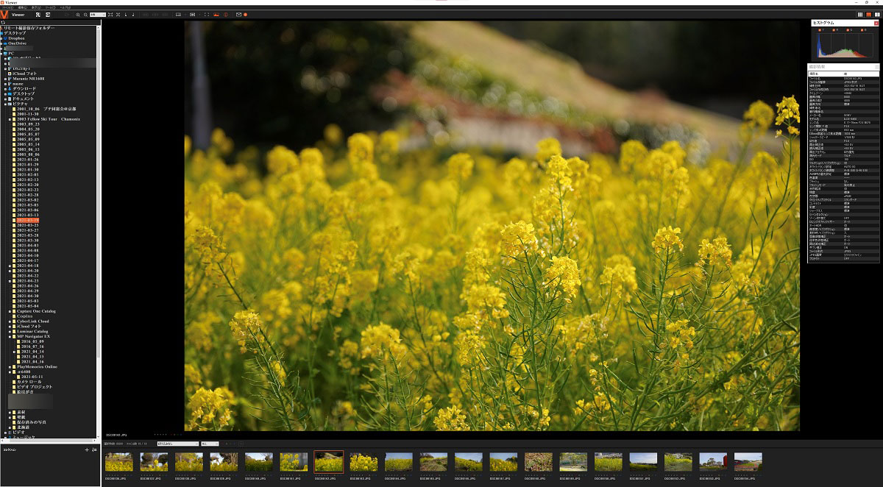883x487 pixels.
Task: Open the ファイル menu in the menu bar
Action: 7,7
